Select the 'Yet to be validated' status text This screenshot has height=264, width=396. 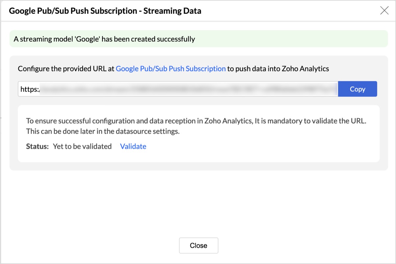(x=82, y=146)
